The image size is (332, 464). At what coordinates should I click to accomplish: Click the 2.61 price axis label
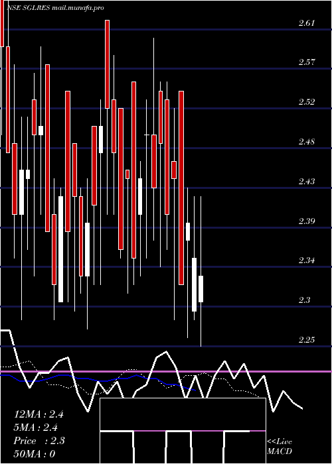click(x=306, y=23)
